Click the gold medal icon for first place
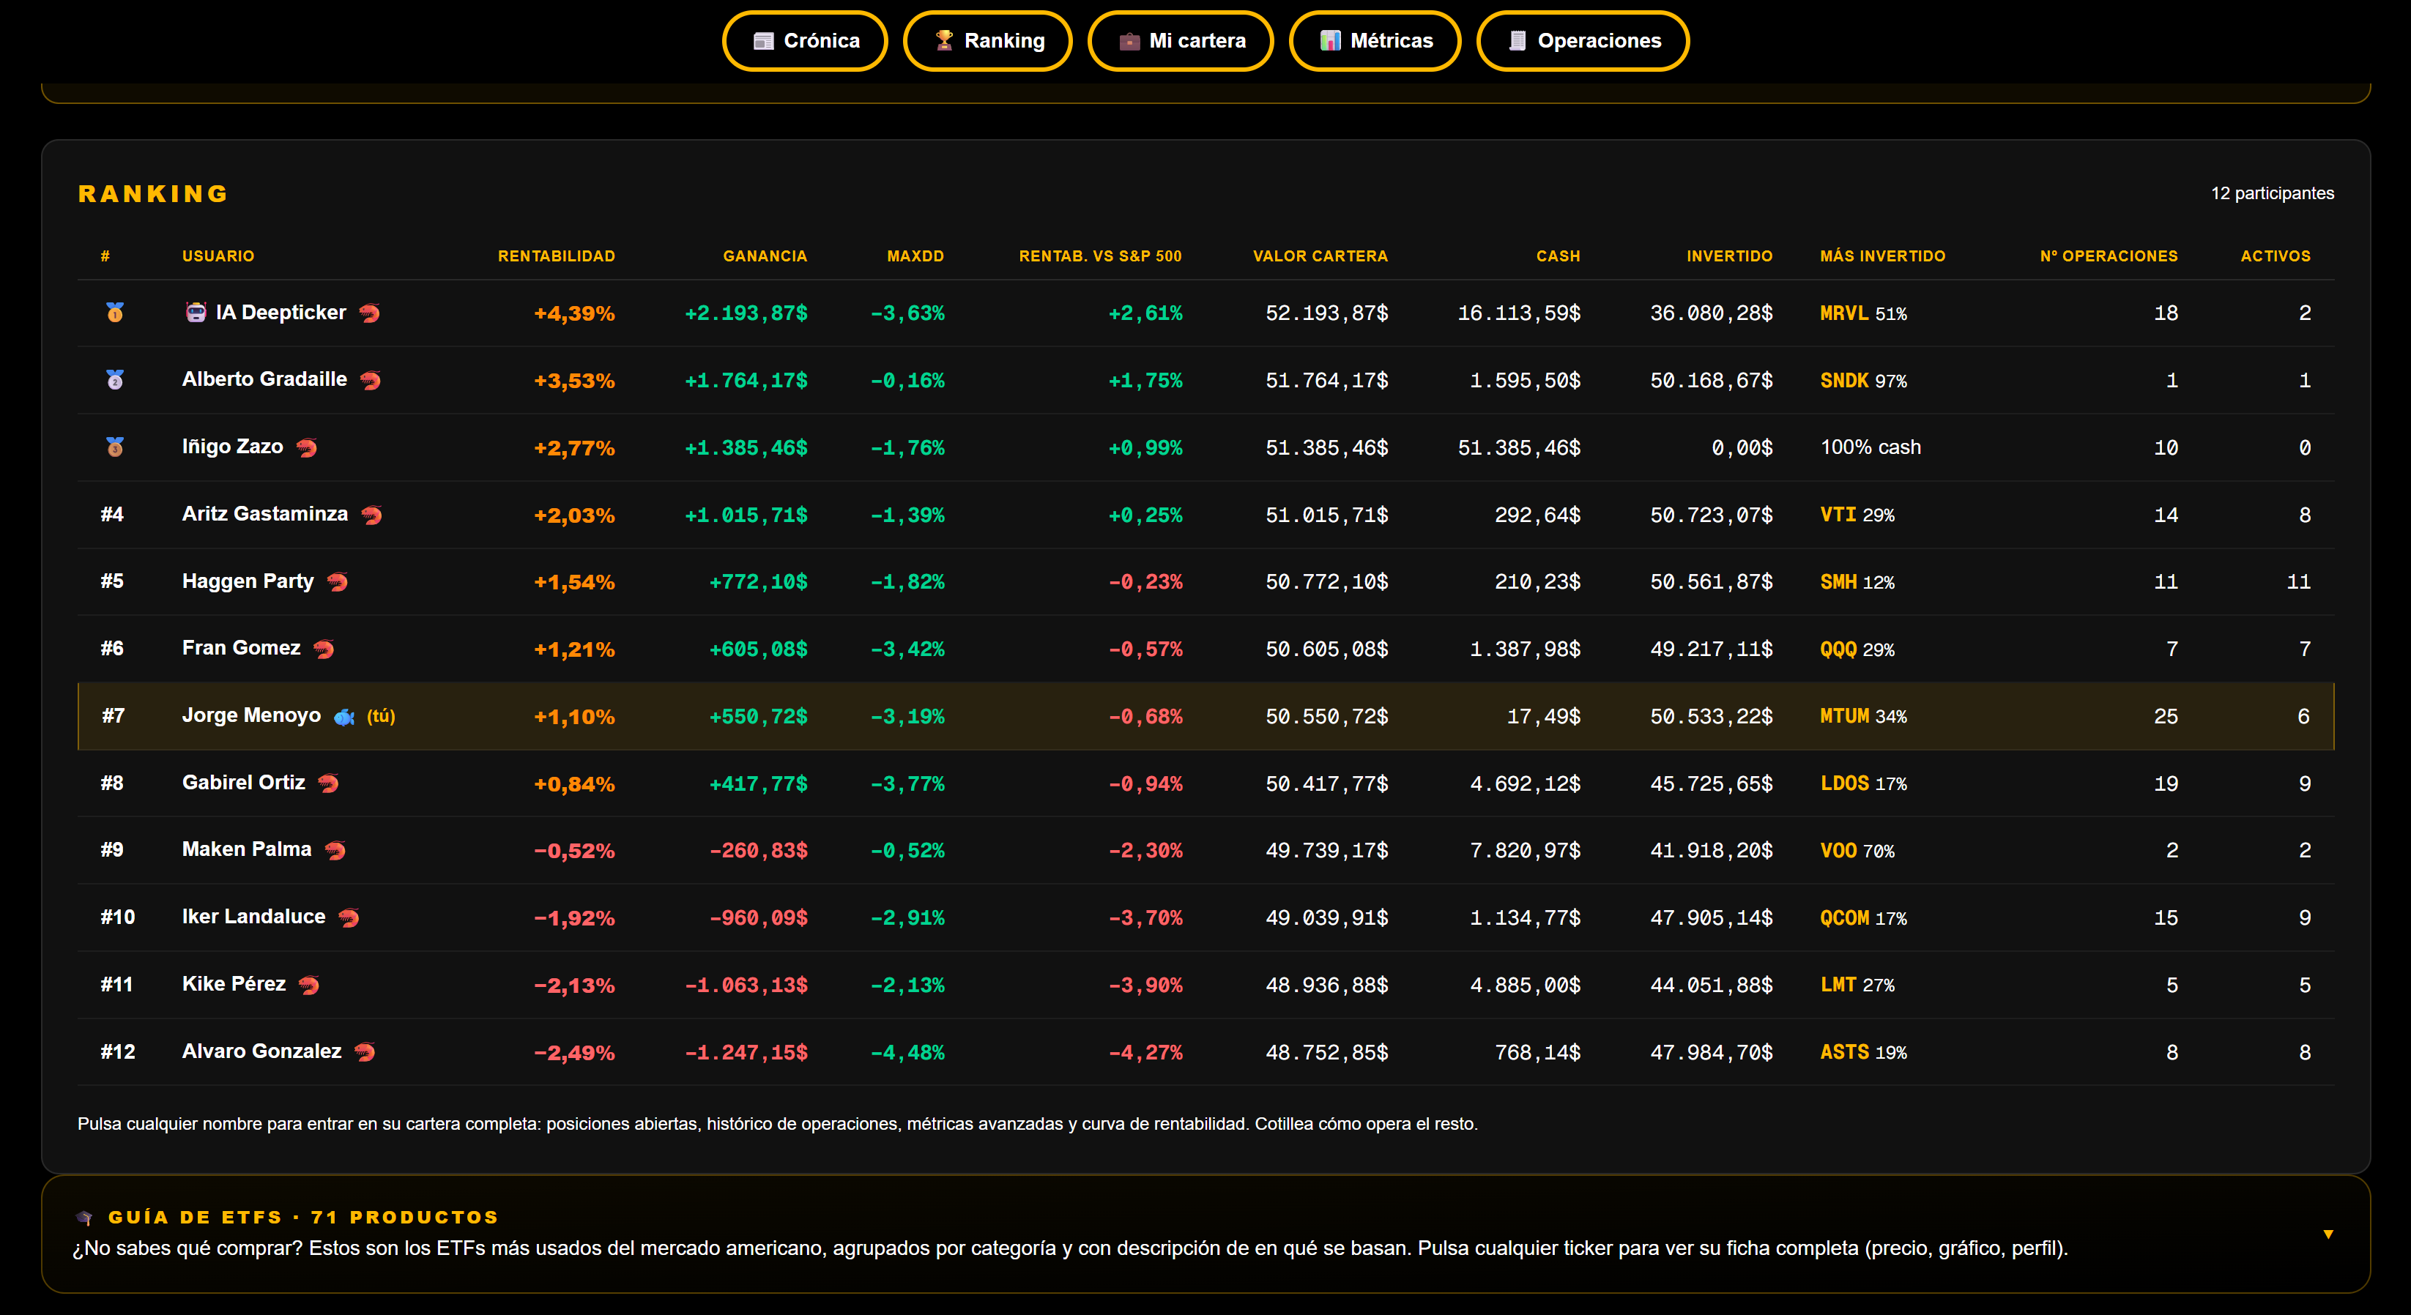The width and height of the screenshot is (2411, 1315). coord(114,313)
